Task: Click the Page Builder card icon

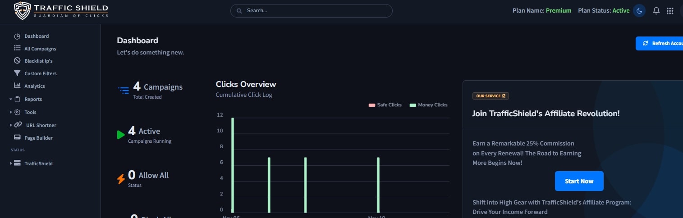Action: tap(17, 138)
